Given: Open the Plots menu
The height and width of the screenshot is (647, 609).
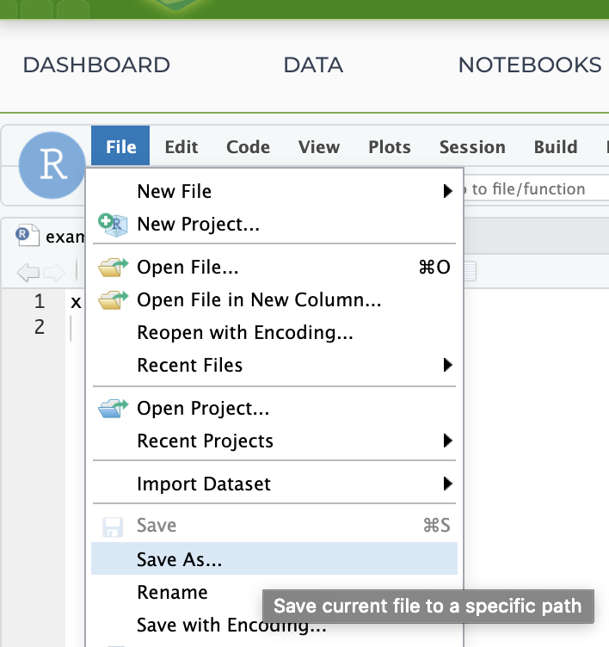Looking at the screenshot, I should (x=390, y=147).
